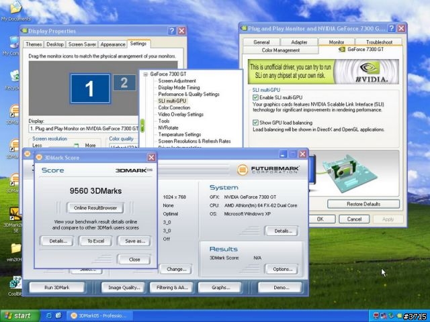Viewport: 430px width, 322px height.
Task: Click Online ResultBrowser button
Action: click(95, 208)
